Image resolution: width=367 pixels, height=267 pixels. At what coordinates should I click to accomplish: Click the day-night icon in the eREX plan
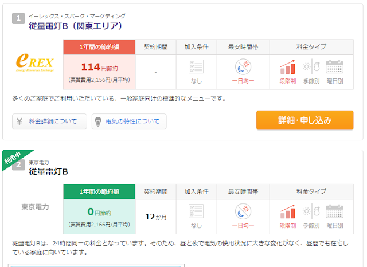pos(243,66)
